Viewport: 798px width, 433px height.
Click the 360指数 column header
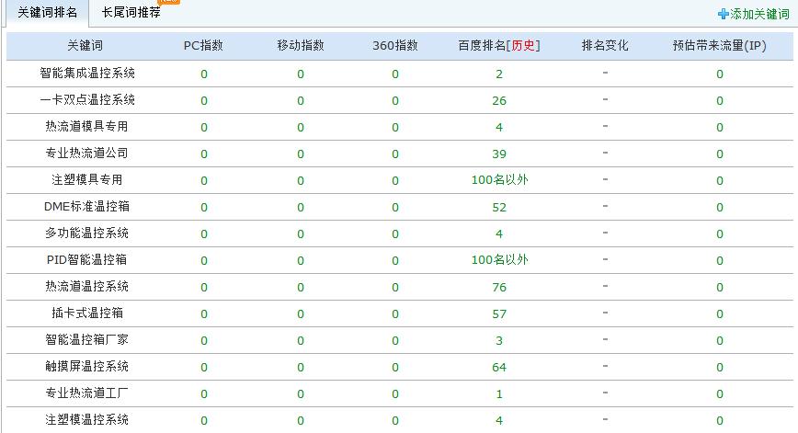point(395,45)
